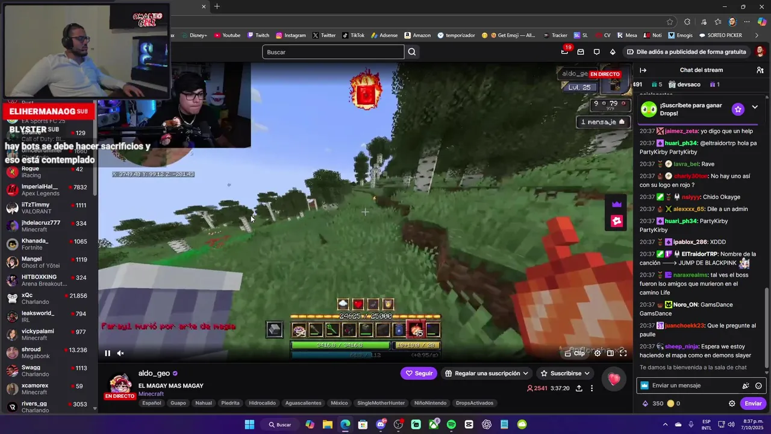771x434 pixels.
Task: Click the red heart reaction button
Action: point(614,379)
